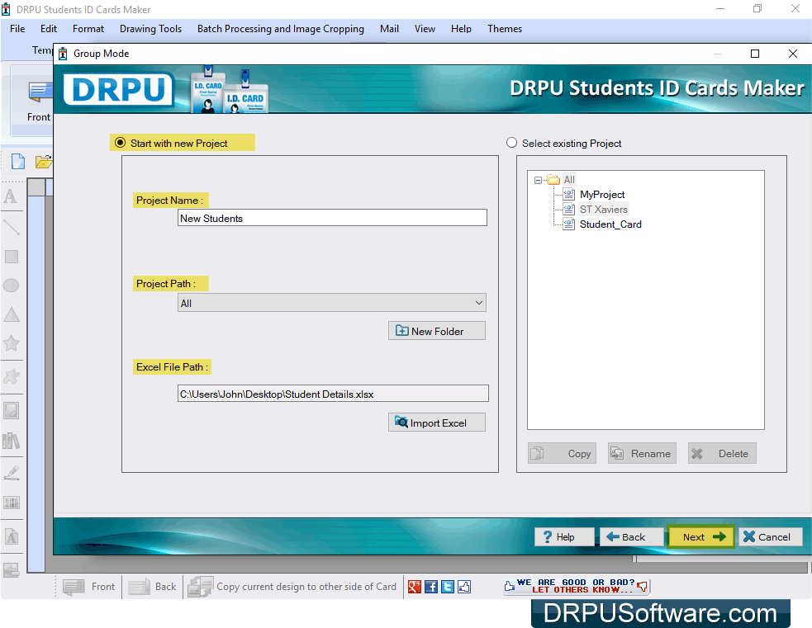Choose the Select existing Project option
Image resolution: width=812 pixels, height=628 pixels.
pos(511,142)
